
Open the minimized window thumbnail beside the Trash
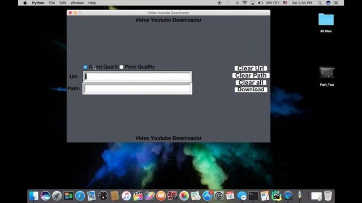point(316,196)
